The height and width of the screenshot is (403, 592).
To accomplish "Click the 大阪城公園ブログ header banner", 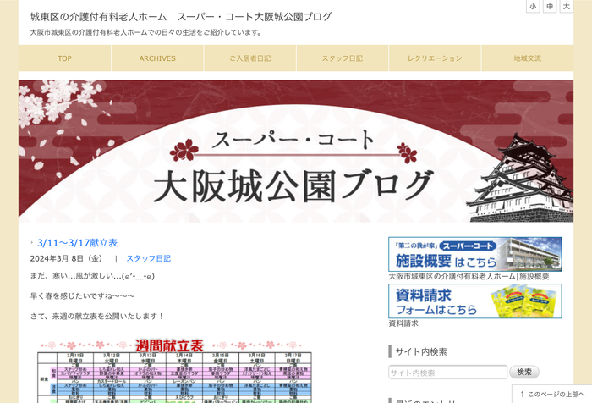I will 295,152.
